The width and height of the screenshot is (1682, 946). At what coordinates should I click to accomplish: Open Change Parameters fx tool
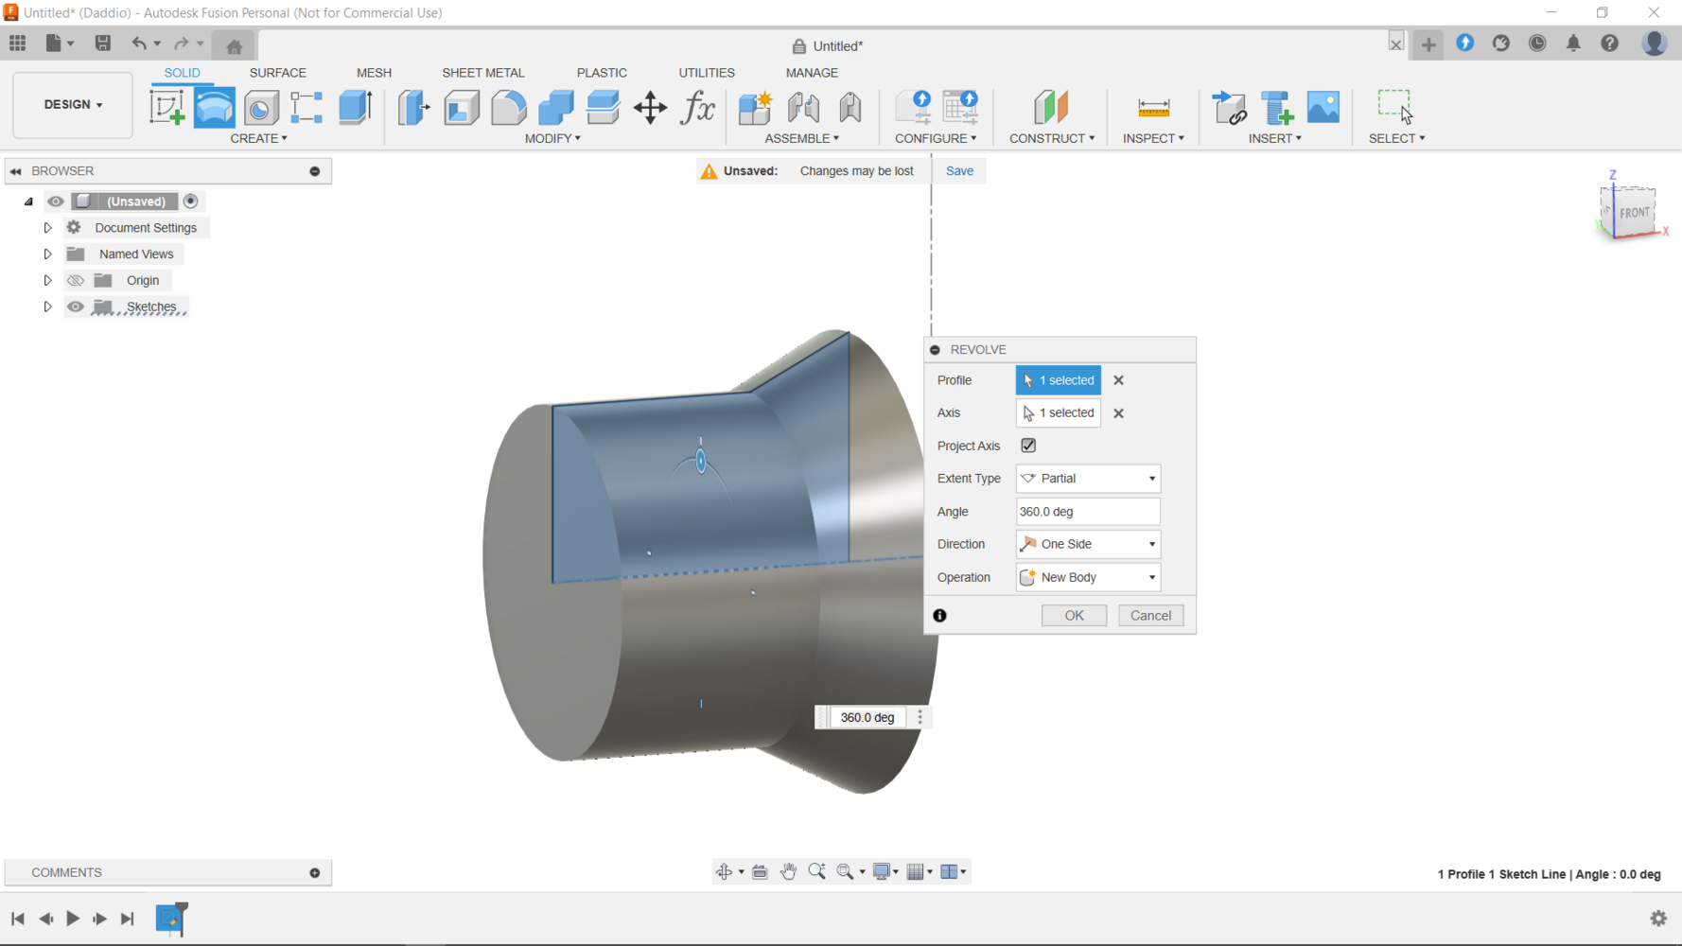698,107
